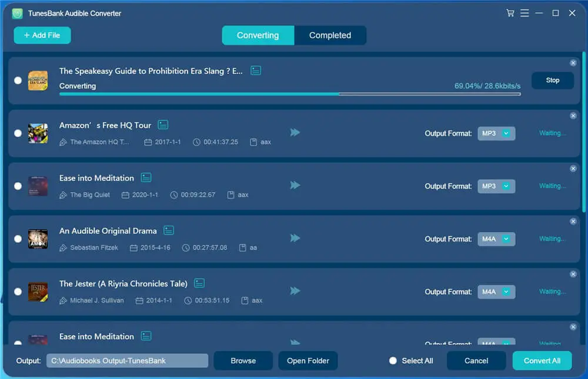Open info icon for The Big Quiet's meditation title
The width and height of the screenshot is (588, 379).
point(146,177)
